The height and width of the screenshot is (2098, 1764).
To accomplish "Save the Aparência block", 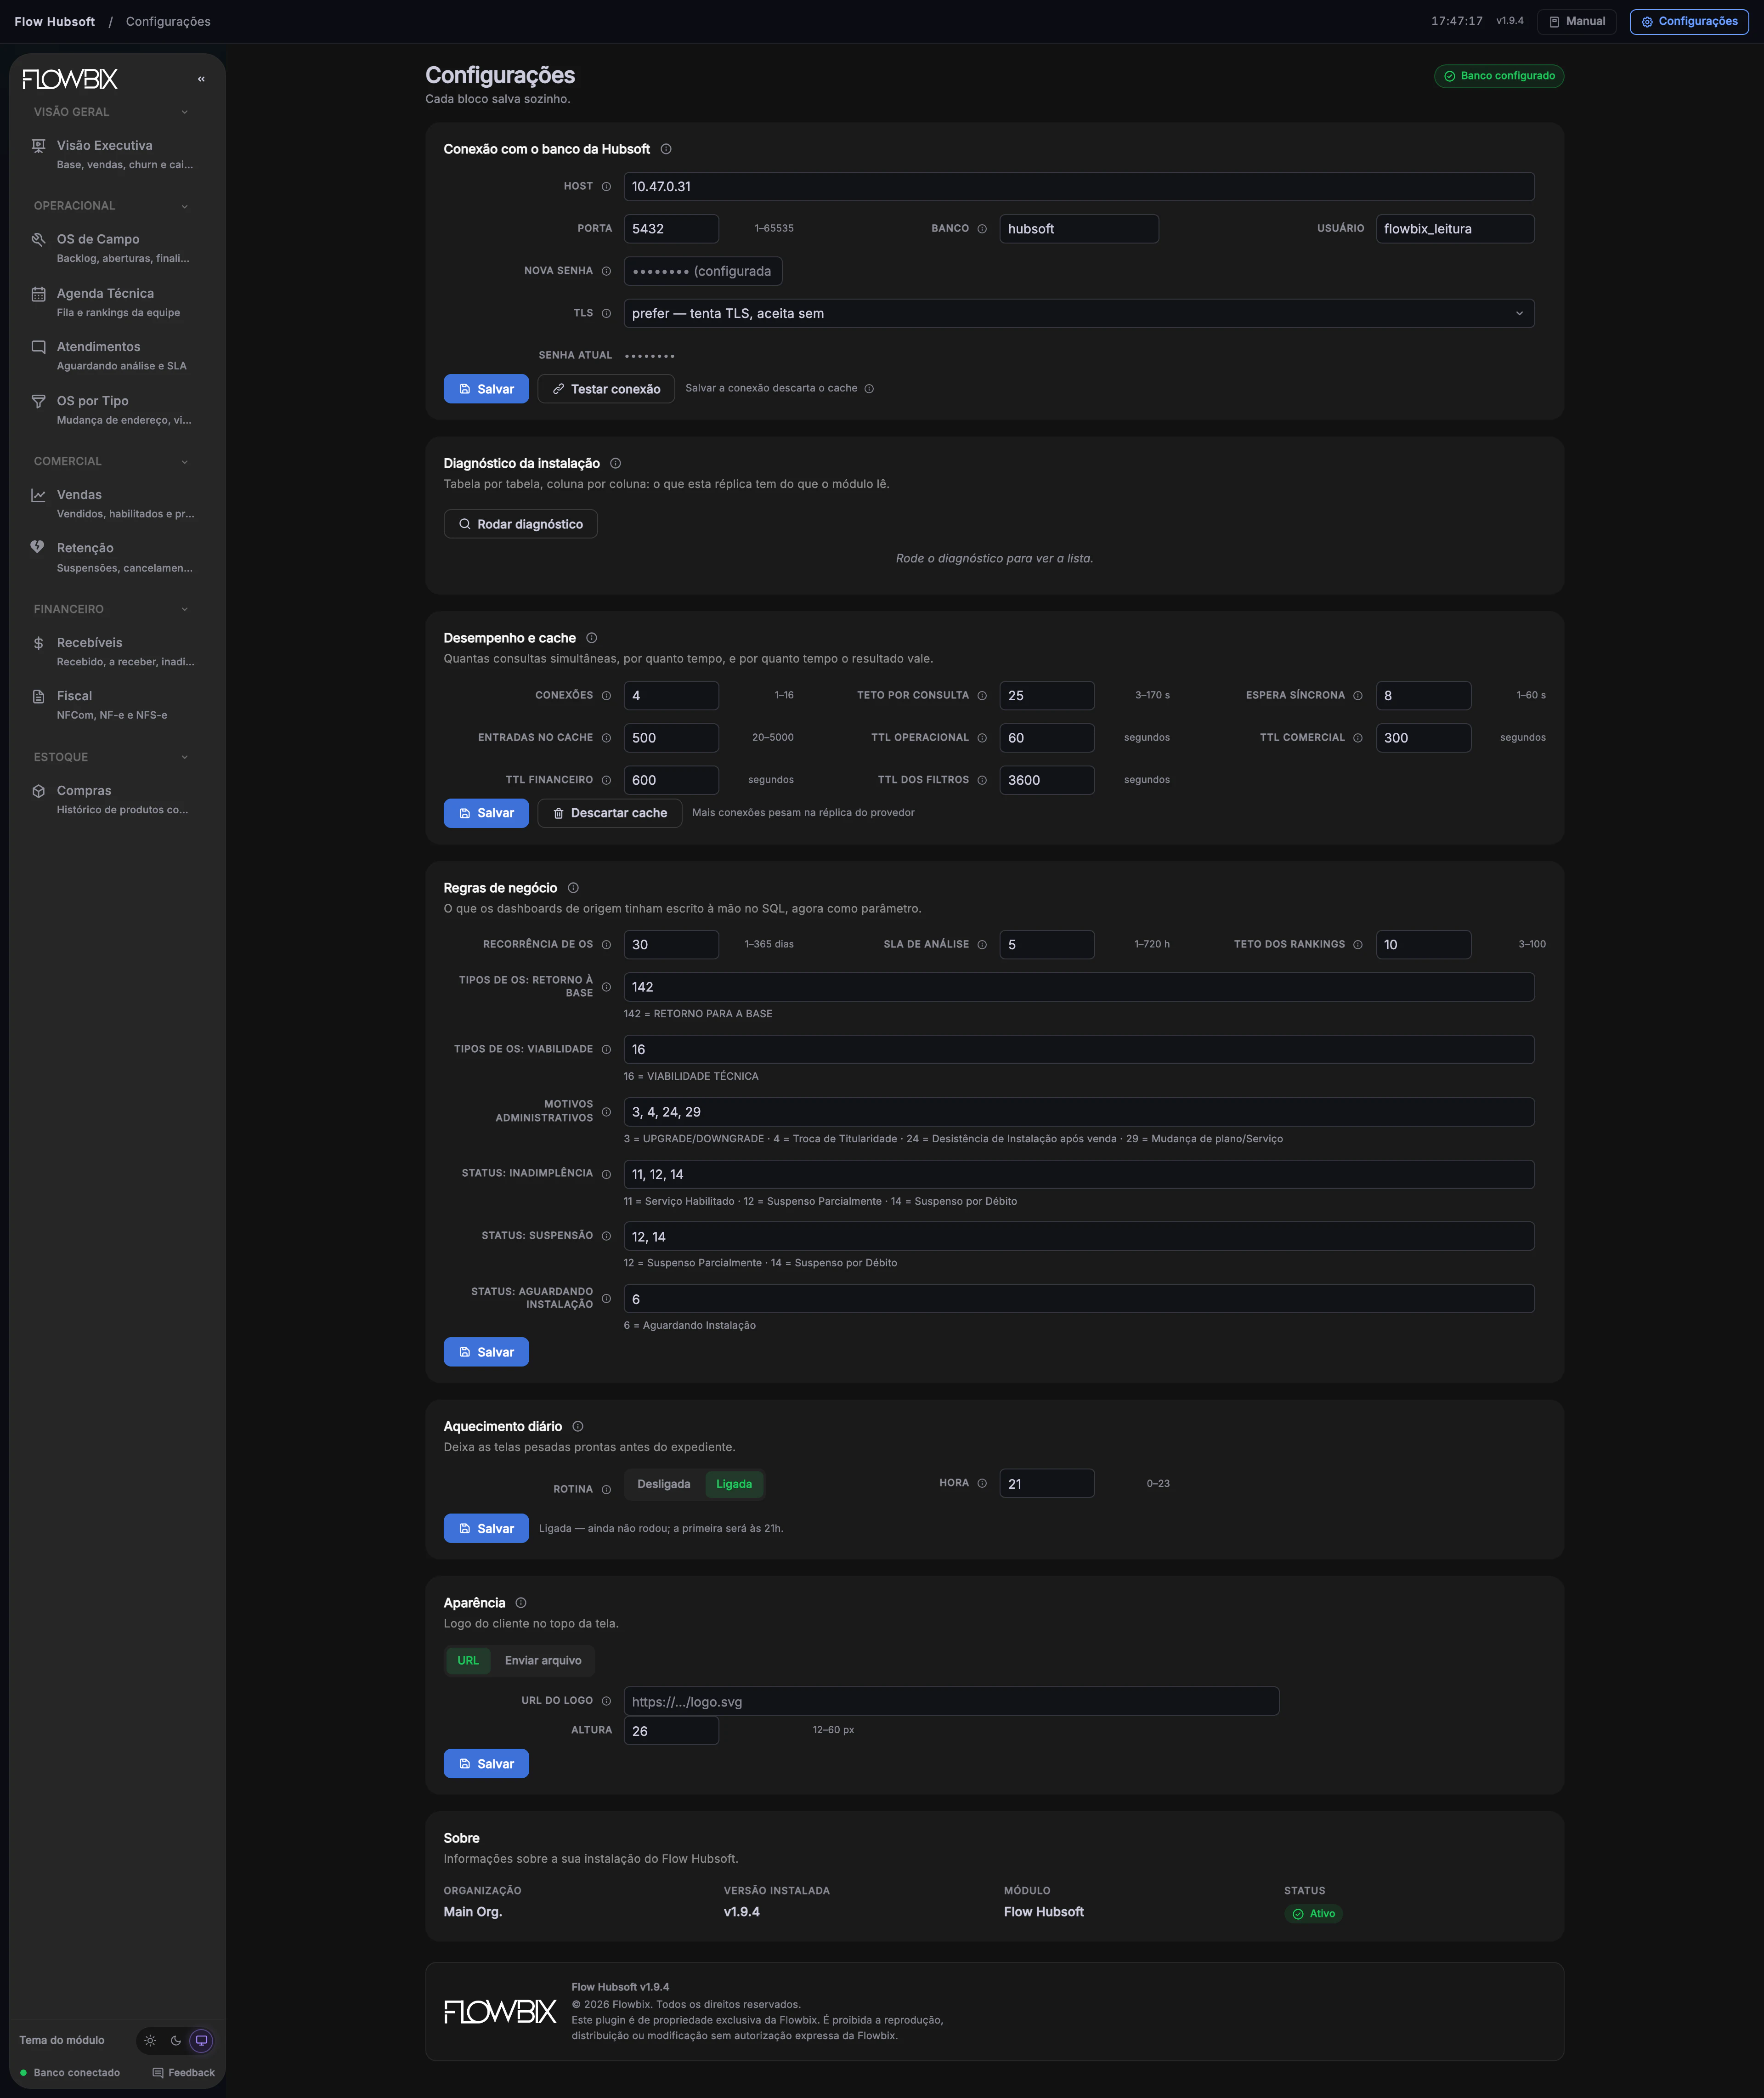I will [x=486, y=1764].
